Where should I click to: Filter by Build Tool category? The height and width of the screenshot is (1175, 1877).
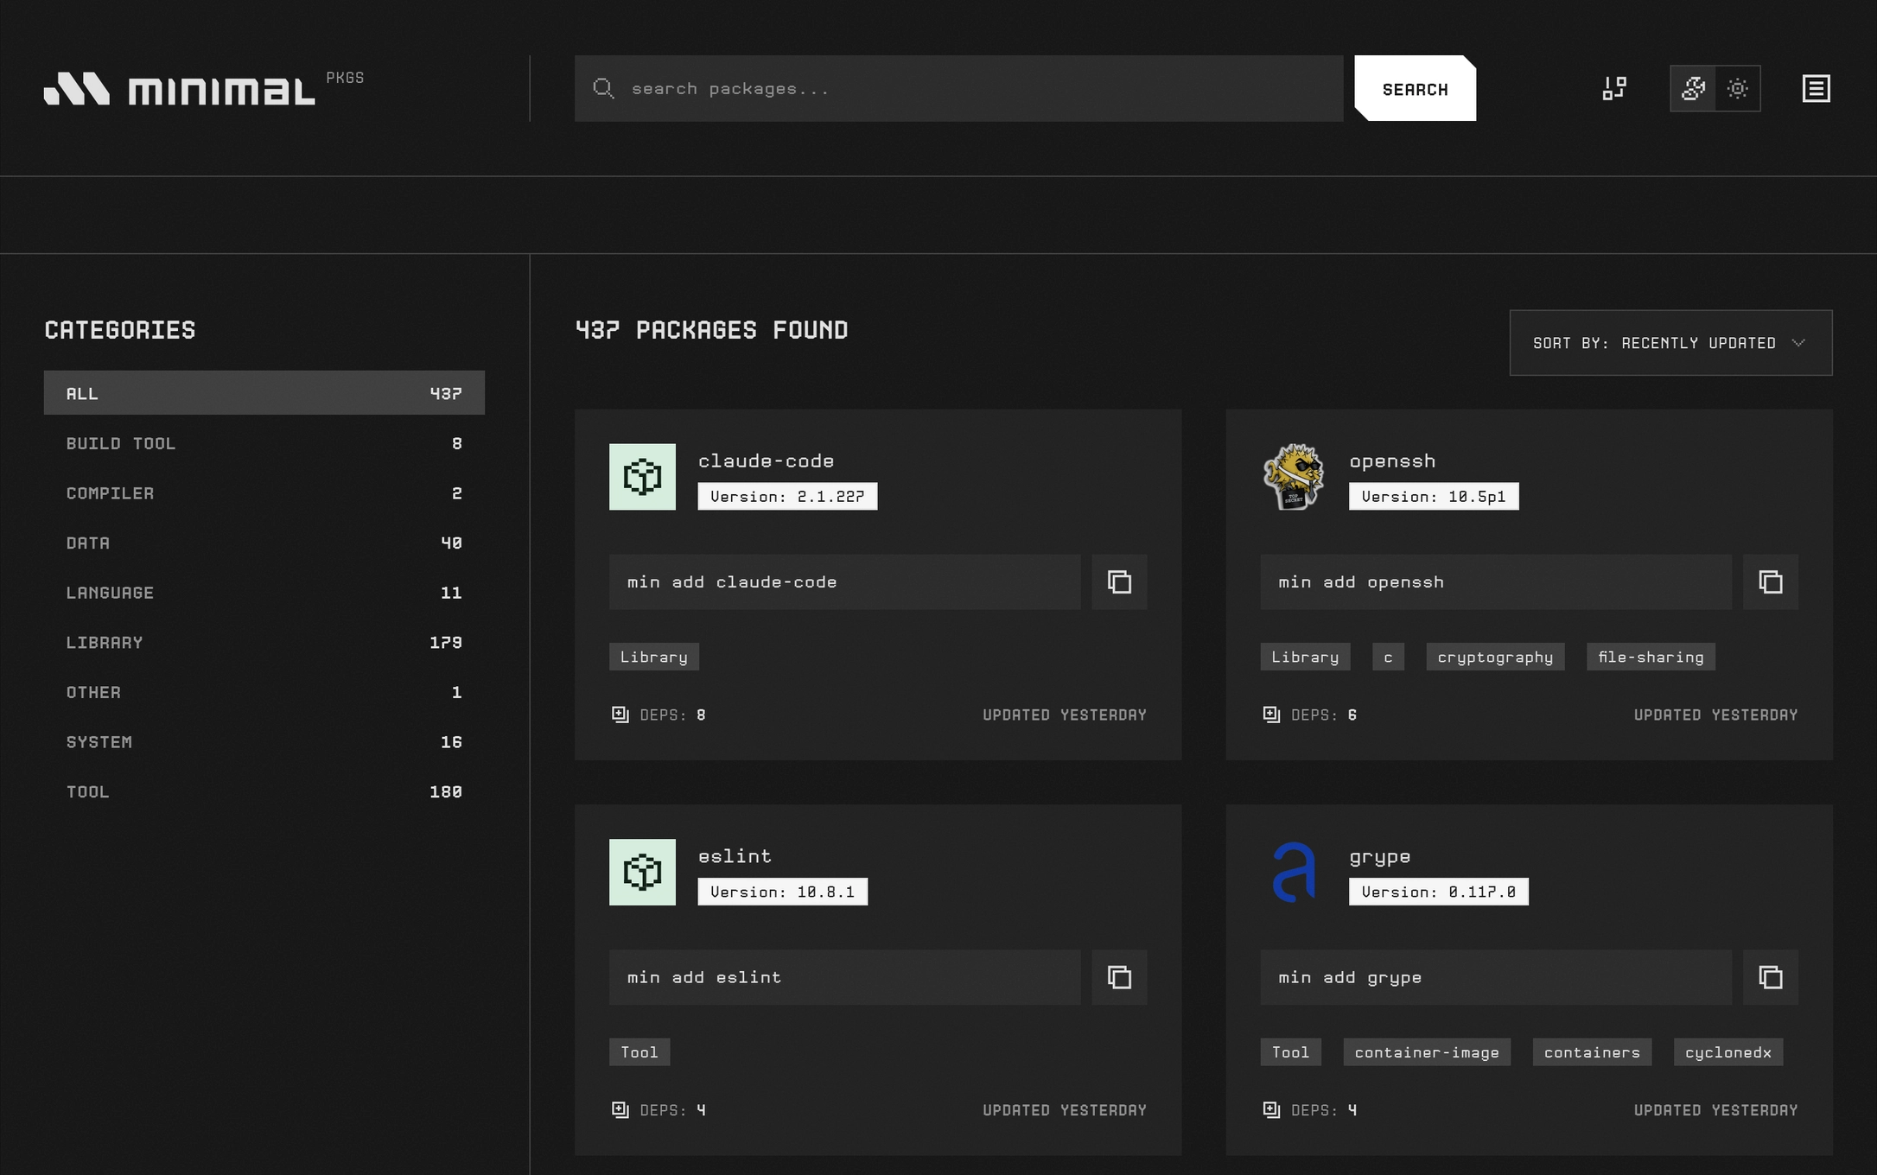264,443
